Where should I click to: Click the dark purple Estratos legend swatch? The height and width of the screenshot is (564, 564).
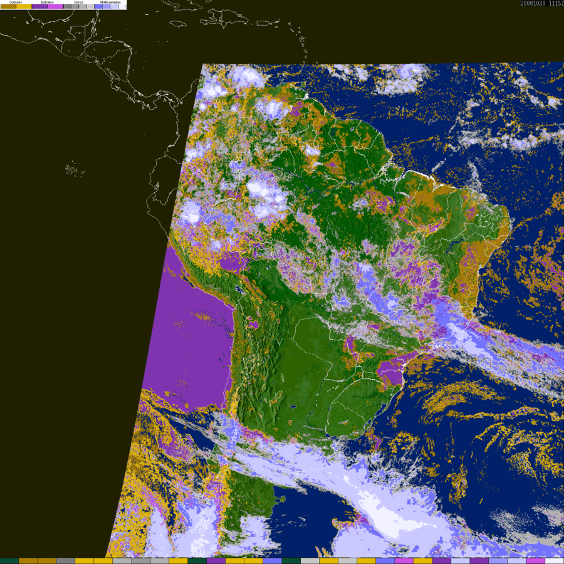click(39, 6)
